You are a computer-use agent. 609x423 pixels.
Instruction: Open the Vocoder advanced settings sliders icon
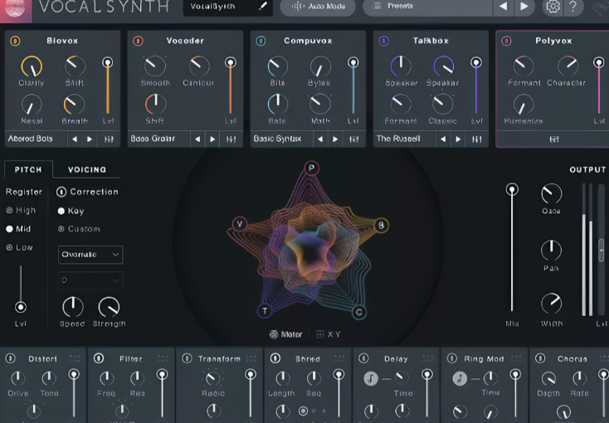pos(231,139)
